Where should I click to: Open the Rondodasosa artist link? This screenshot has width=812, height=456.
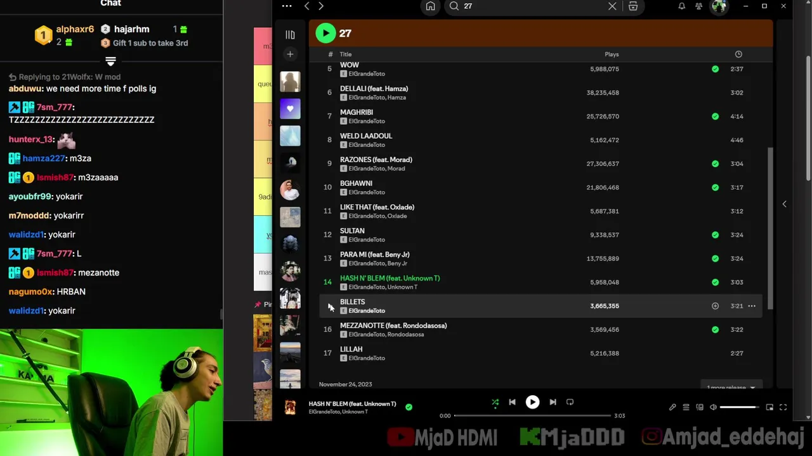405,334
